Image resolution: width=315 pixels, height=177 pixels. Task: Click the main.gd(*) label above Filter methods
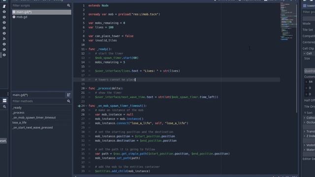[x=20, y=95]
